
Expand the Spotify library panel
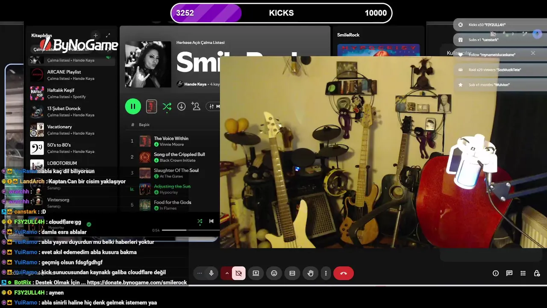108,36
